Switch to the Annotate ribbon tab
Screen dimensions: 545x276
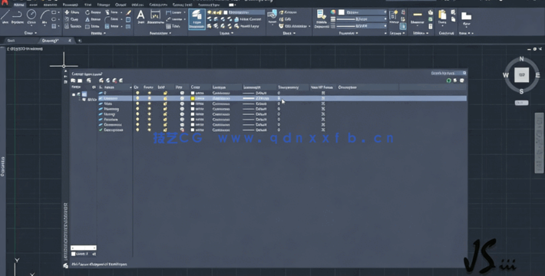tap(50, 5)
